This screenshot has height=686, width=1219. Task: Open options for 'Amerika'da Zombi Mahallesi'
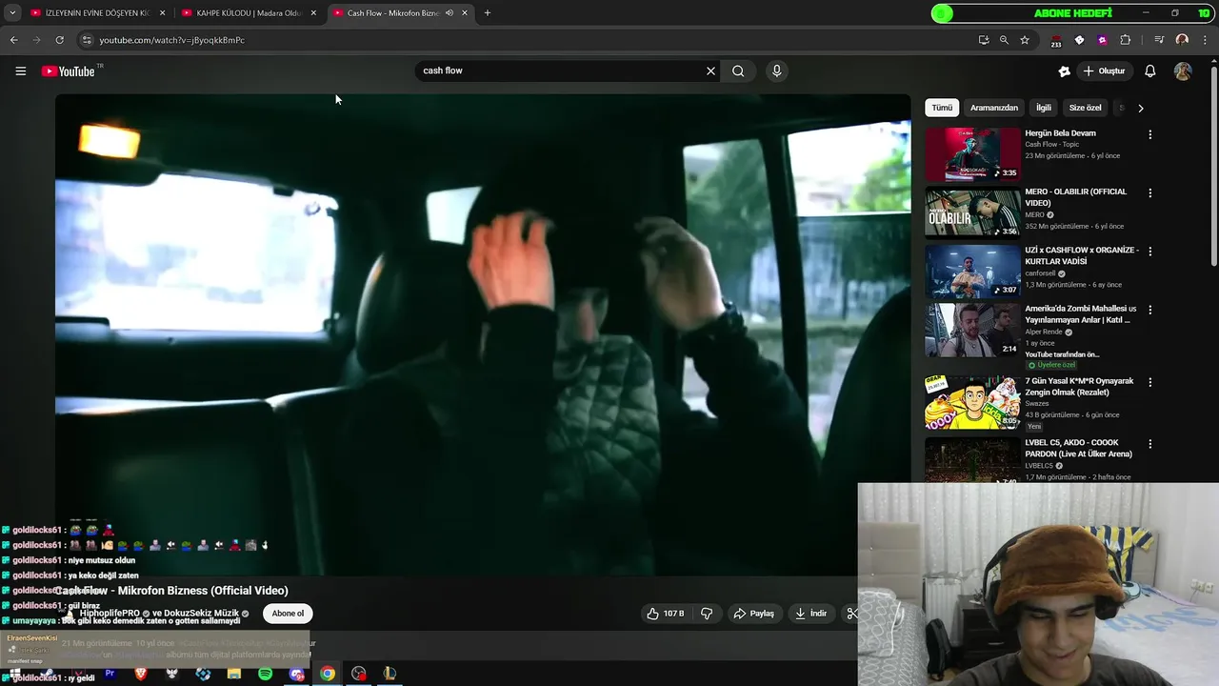coord(1149,310)
